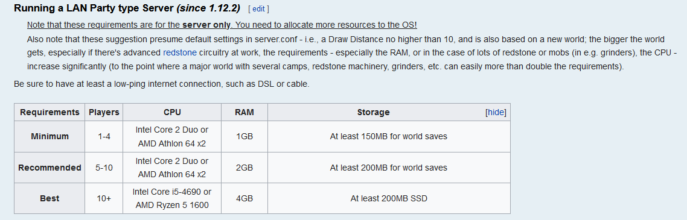Click the Storage column header text
Image resolution: width=687 pixels, height=220 pixels.
pyautogui.click(x=373, y=112)
